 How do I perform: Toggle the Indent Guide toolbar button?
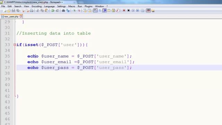pyautogui.click(x=104, y=11)
